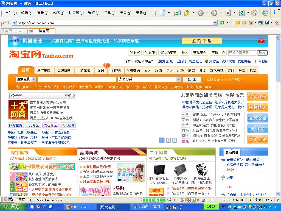The height and width of the screenshot is (211, 281).
Task: Click the 立刻下载 download button
Action: point(202,41)
